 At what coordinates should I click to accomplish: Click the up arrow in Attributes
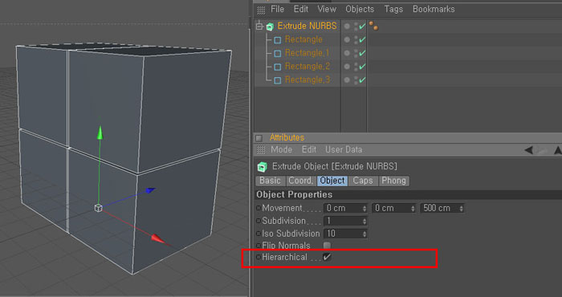pyautogui.click(x=558, y=150)
